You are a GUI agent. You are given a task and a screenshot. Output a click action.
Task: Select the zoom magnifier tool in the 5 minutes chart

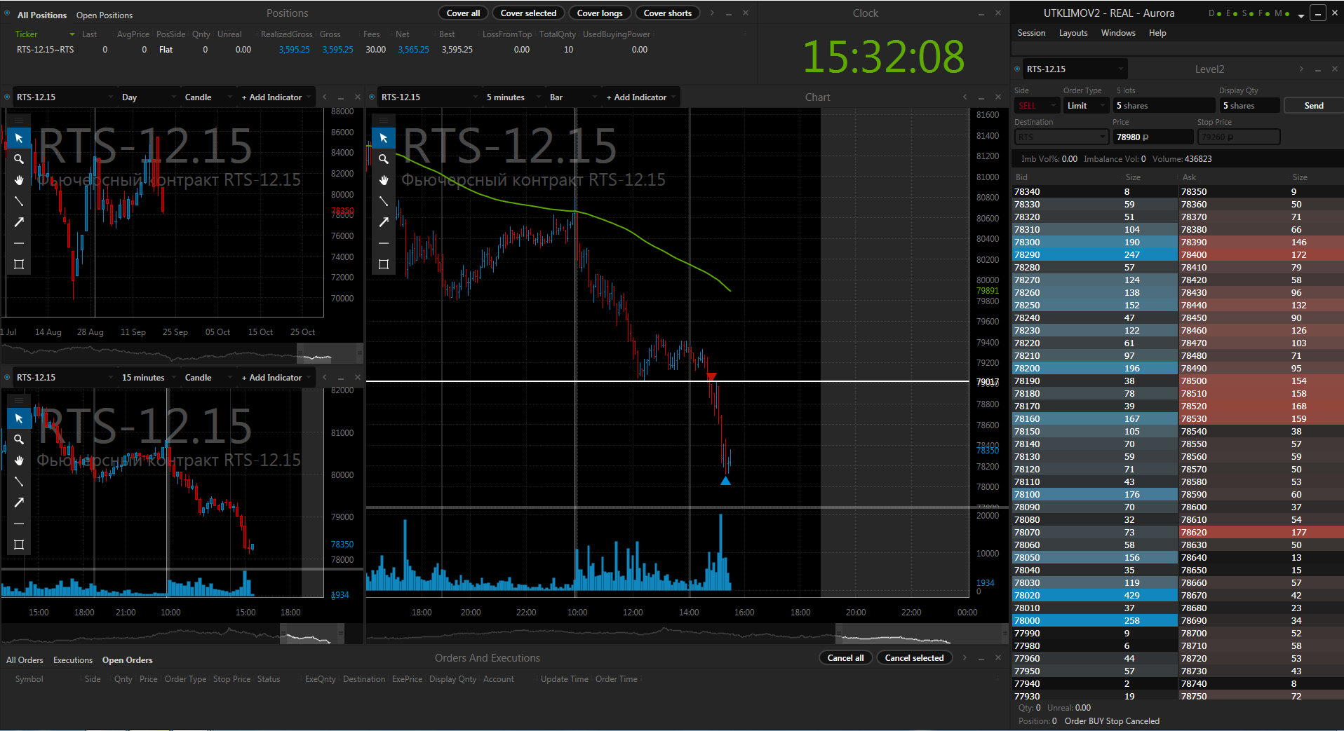384,159
